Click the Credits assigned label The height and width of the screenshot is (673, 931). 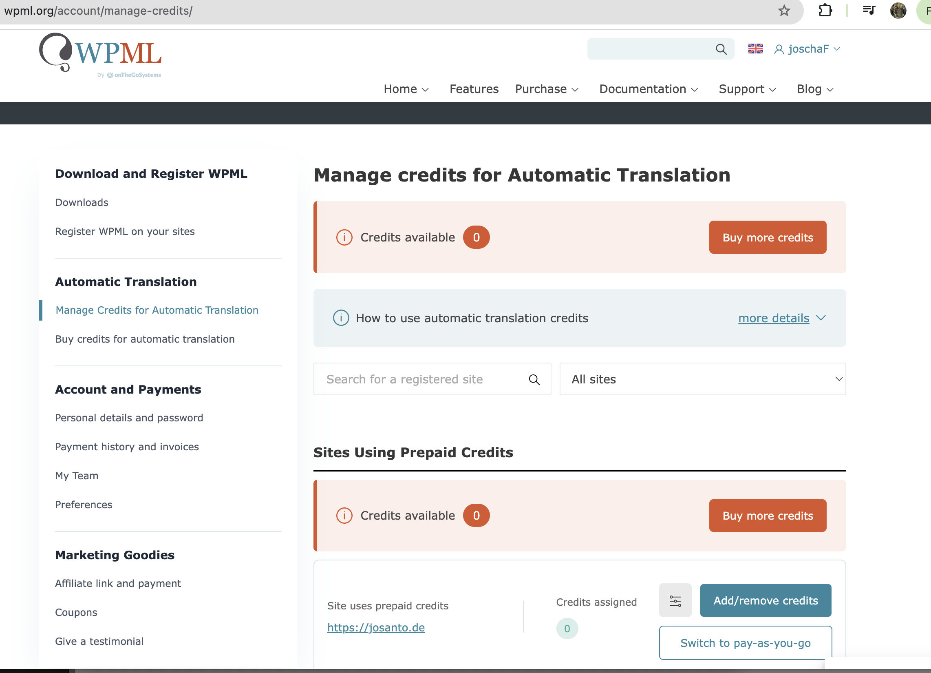(x=596, y=602)
